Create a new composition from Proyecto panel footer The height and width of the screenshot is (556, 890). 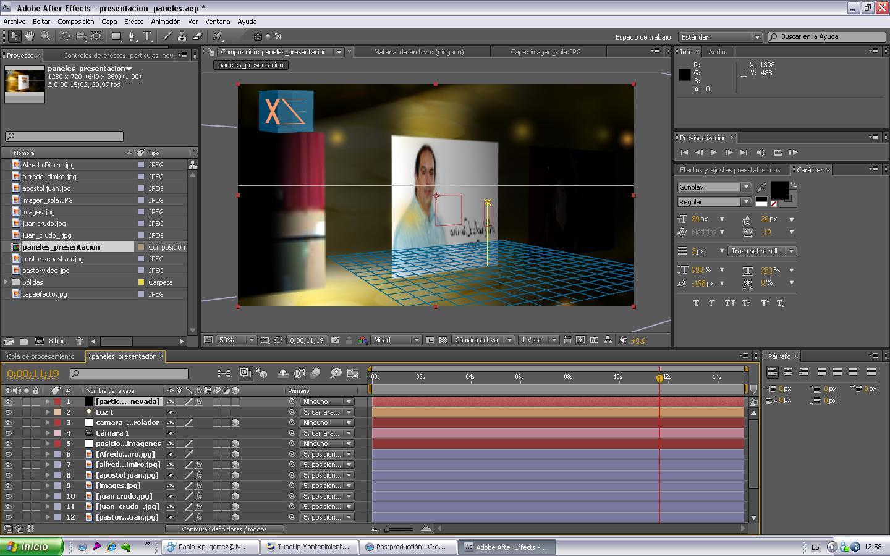pos(39,341)
